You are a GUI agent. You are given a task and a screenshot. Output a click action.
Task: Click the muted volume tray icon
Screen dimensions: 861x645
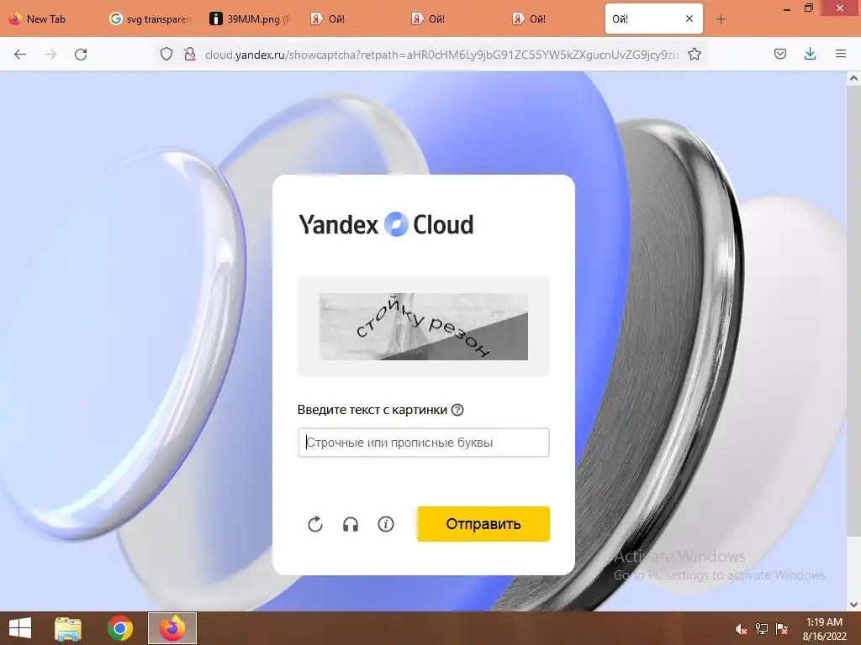coord(741,629)
